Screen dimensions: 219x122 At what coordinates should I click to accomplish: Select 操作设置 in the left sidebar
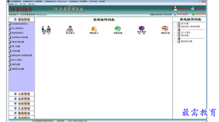click(x=16, y=64)
